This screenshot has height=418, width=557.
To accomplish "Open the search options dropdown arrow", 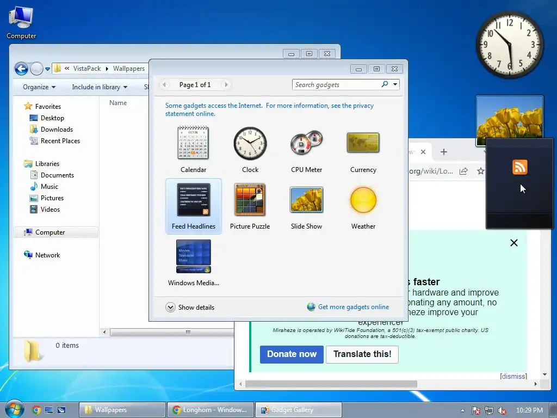I will (395, 84).
